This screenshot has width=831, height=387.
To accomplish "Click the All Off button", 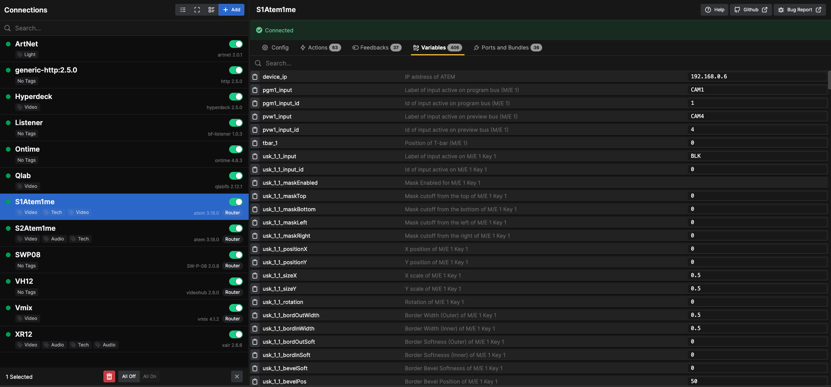I will 129,376.
